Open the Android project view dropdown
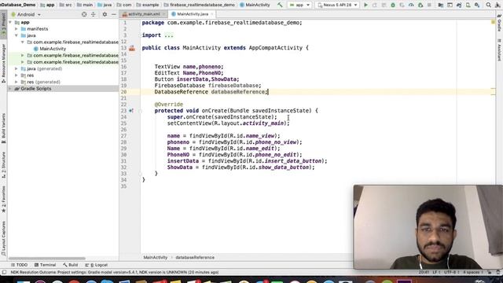The height and width of the screenshot is (283, 503). (26, 14)
